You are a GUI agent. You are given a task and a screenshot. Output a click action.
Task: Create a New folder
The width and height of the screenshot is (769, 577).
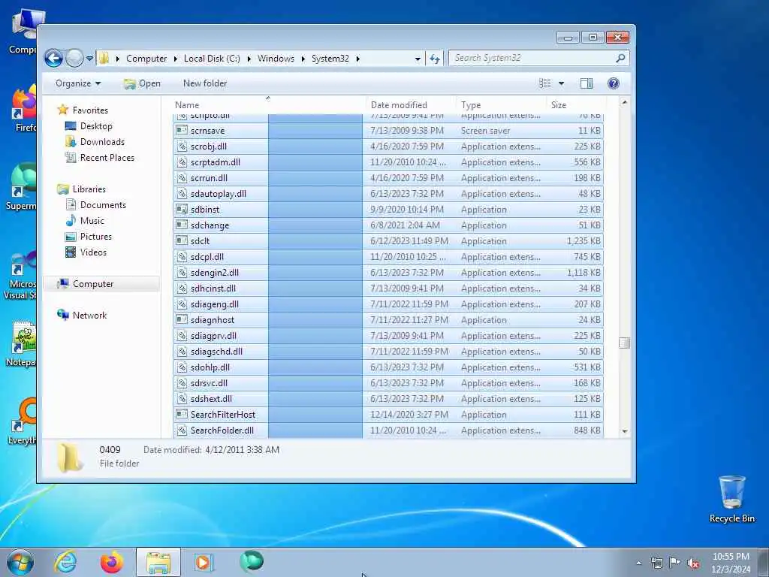click(205, 83)
